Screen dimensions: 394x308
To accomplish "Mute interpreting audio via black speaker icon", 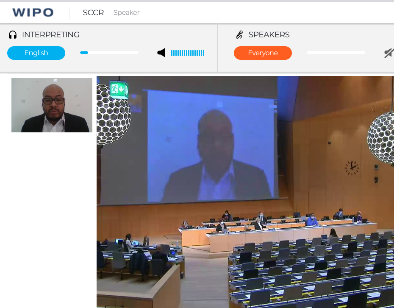I will pos(161,53).
